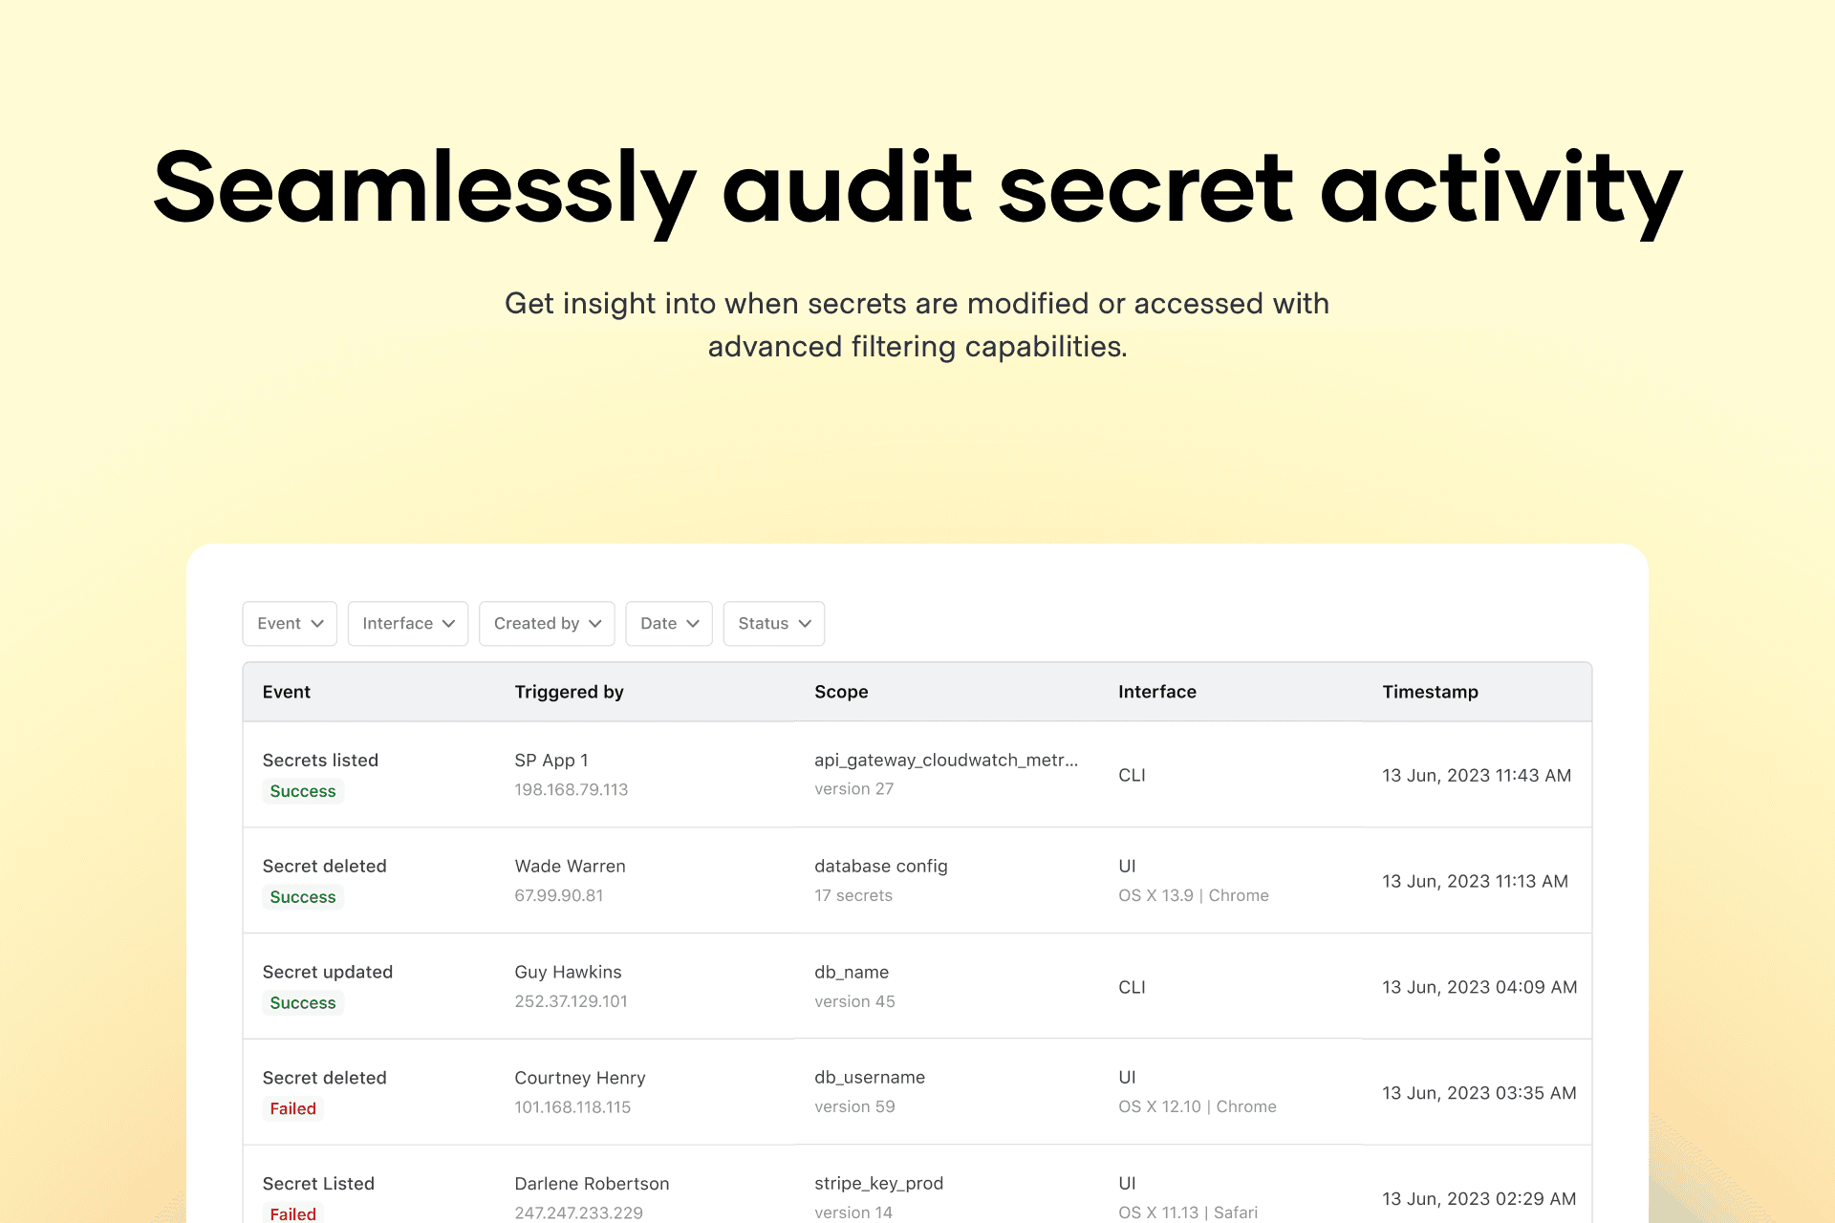Click Guy Hawkins in Triggered by column
Viewport: 1835px width, 1223px height.
[x=568, y=972]
